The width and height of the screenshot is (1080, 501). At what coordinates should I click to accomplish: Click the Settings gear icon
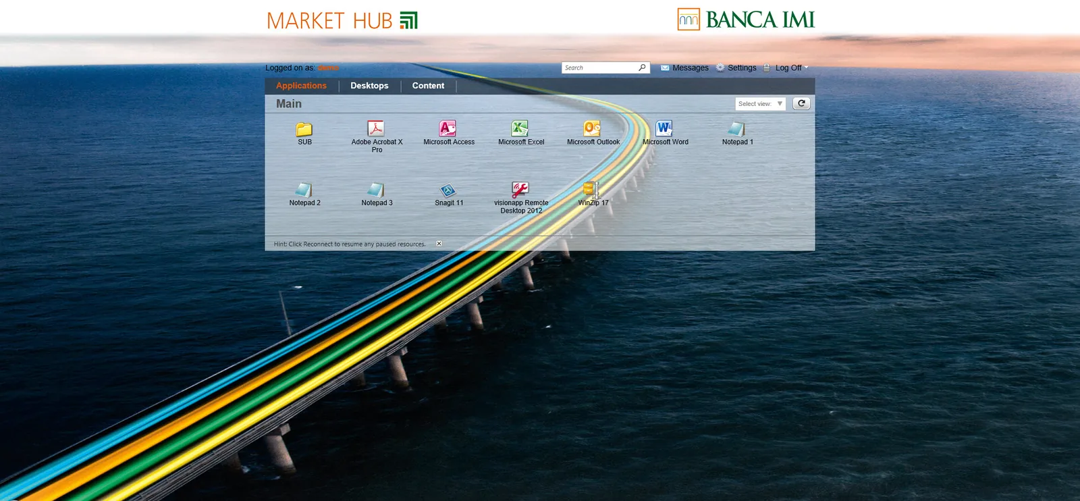pos(720,68)
